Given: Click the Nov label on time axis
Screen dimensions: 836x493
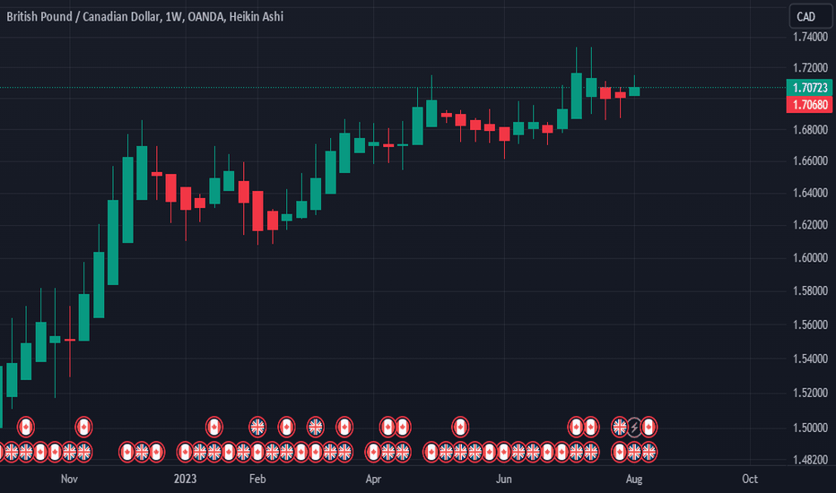Looking at the screenshot, I should (x=69, y=479).
